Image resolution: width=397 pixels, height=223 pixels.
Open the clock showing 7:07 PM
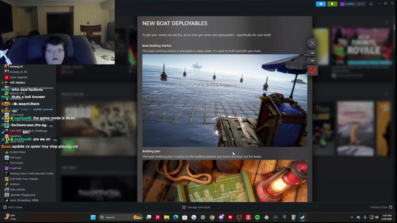tap(387, 217)
